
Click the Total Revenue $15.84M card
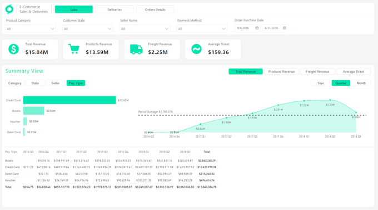30,50
